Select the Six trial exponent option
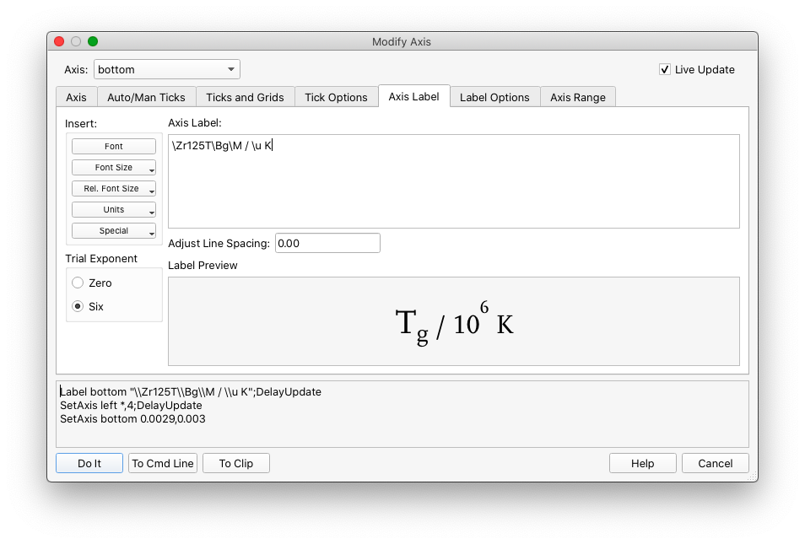805x544 pixels. coord(78,306)
